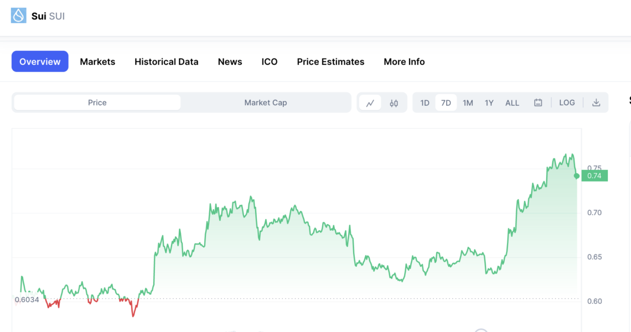Viewport: 631px width, 332px height.
Task: Set chart range to 1M
Action: point(468,103)
